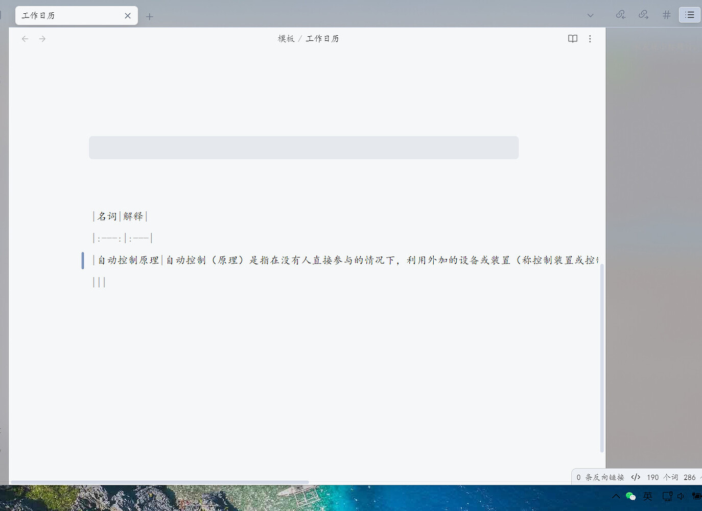Show hidden tray icons chevron
Image resolution: width=702 pixels, height=511 pixels.
click(616, 496)
